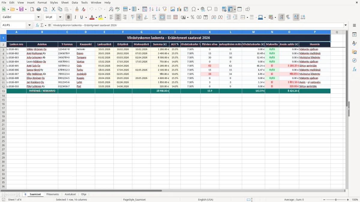Click the Merge and Center Cells icon

162,17
